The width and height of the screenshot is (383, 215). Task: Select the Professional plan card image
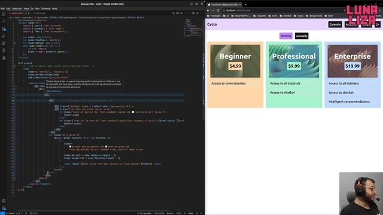pos(294,61)
